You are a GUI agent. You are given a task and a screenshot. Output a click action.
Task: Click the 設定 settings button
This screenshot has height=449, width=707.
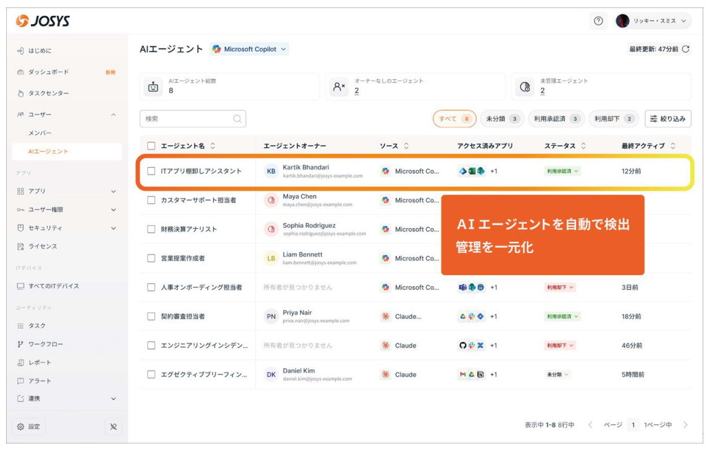(29, 427)
